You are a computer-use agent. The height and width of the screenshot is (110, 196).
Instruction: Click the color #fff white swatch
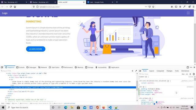[x=148, y=100]
